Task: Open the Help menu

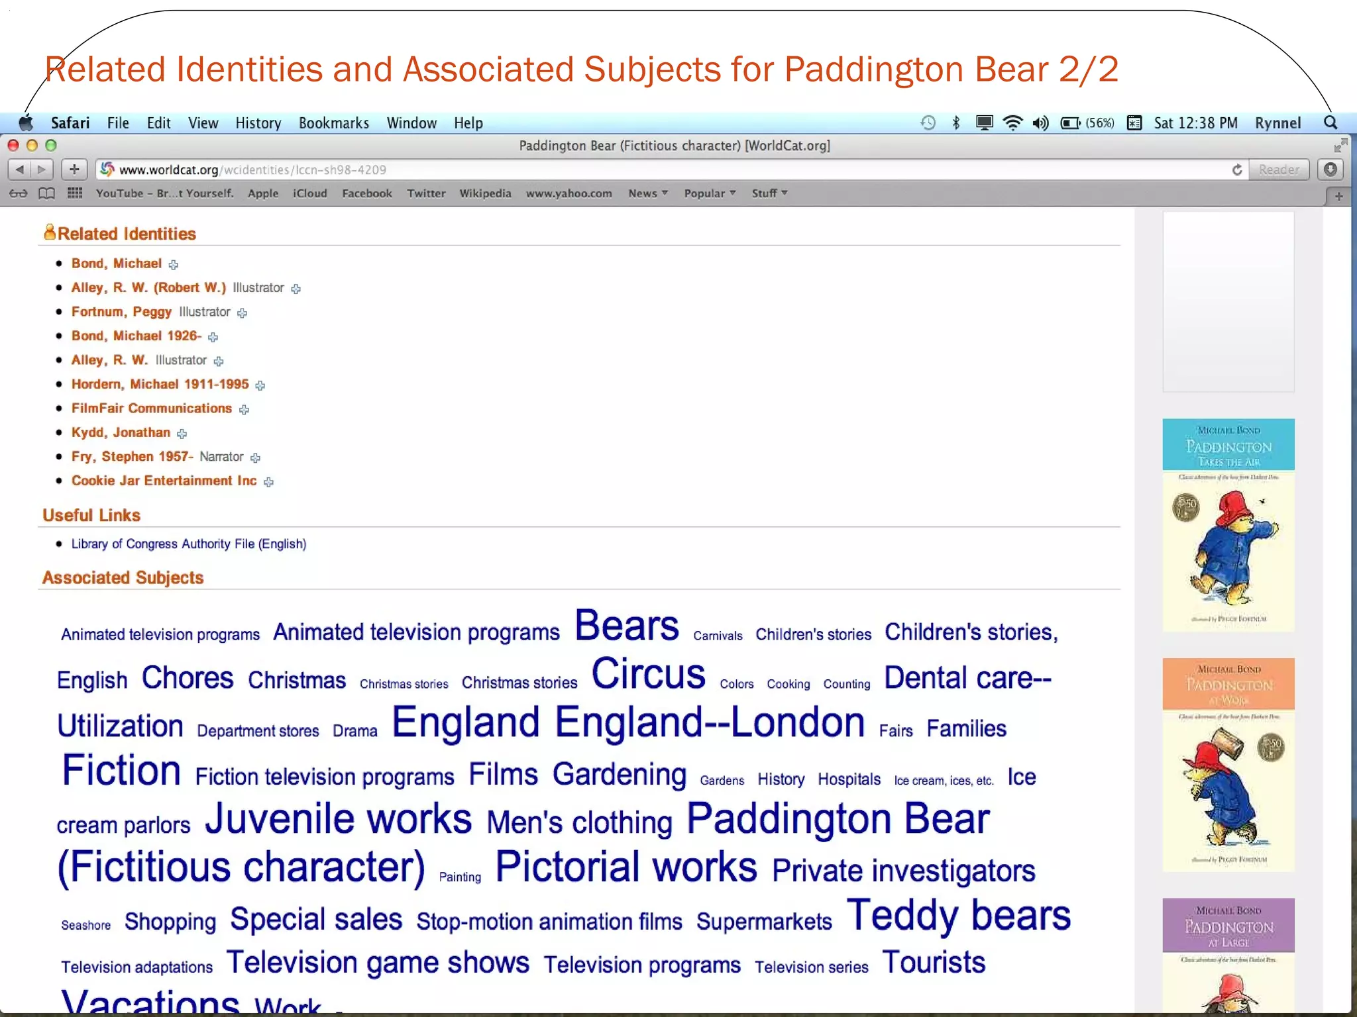Action: (x=468, y=123)
